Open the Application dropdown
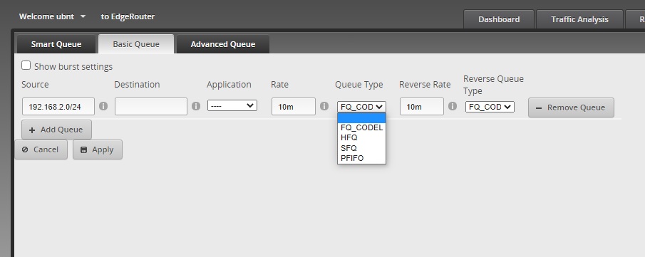The width and height of the screenshot is (645, 257). [x=232, y=105]
